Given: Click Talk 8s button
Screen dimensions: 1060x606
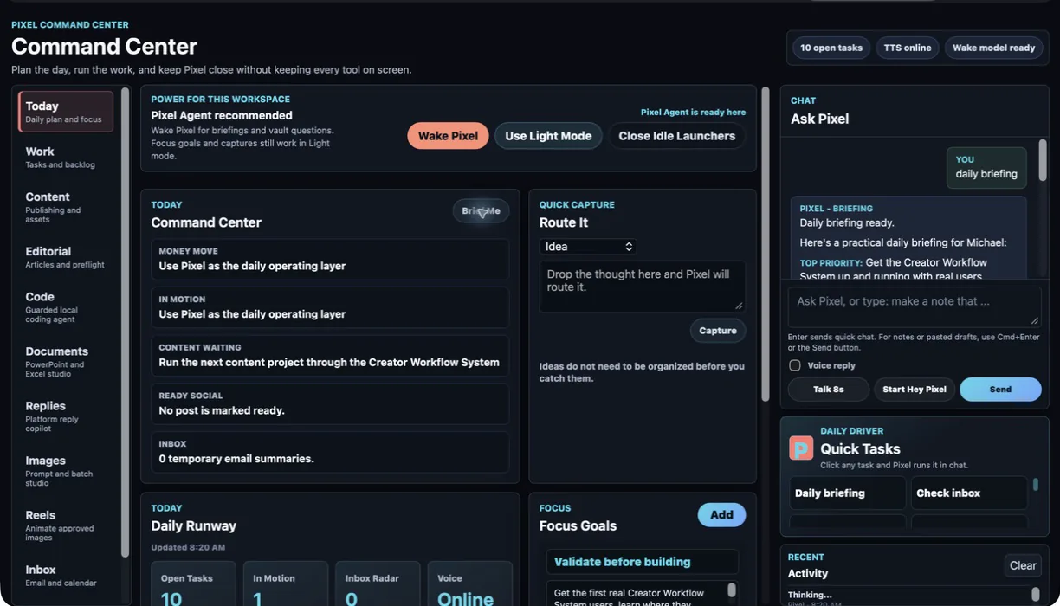Looking at the screenshot, I should (x=829, y=390).
